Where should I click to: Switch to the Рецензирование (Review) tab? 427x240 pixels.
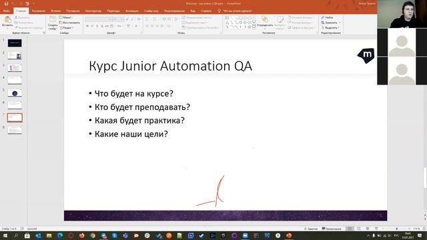click(x=175, y=11)
